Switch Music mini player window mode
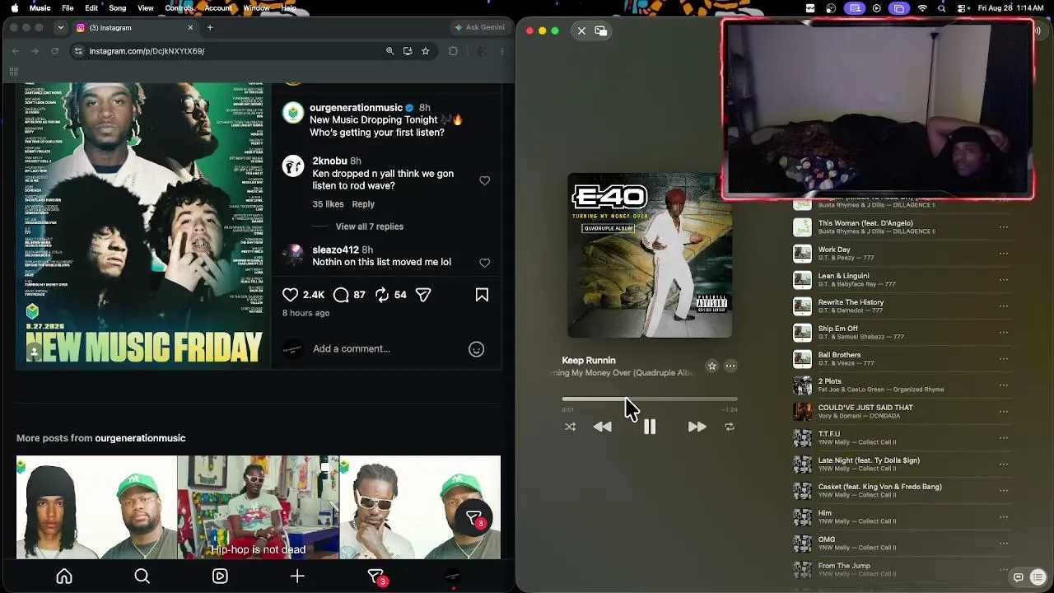This screenshot has height=593, width=1054. click(x=601, y=30)
